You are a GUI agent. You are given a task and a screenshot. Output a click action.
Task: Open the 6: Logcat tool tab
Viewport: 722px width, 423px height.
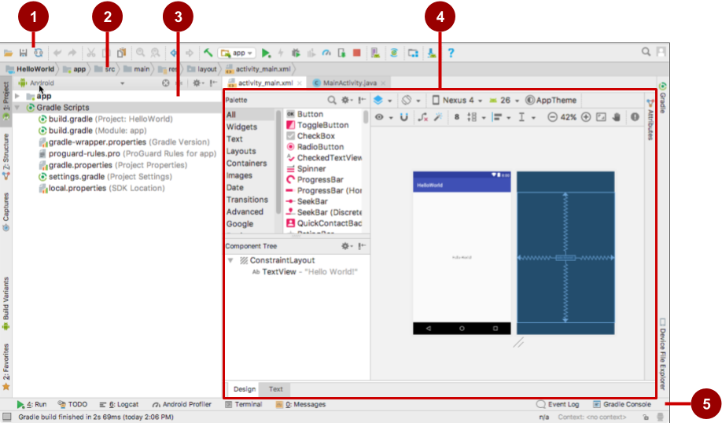[x=119, y=404]
